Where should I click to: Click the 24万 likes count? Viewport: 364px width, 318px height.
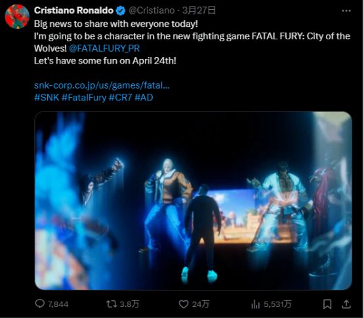point(201,304)
